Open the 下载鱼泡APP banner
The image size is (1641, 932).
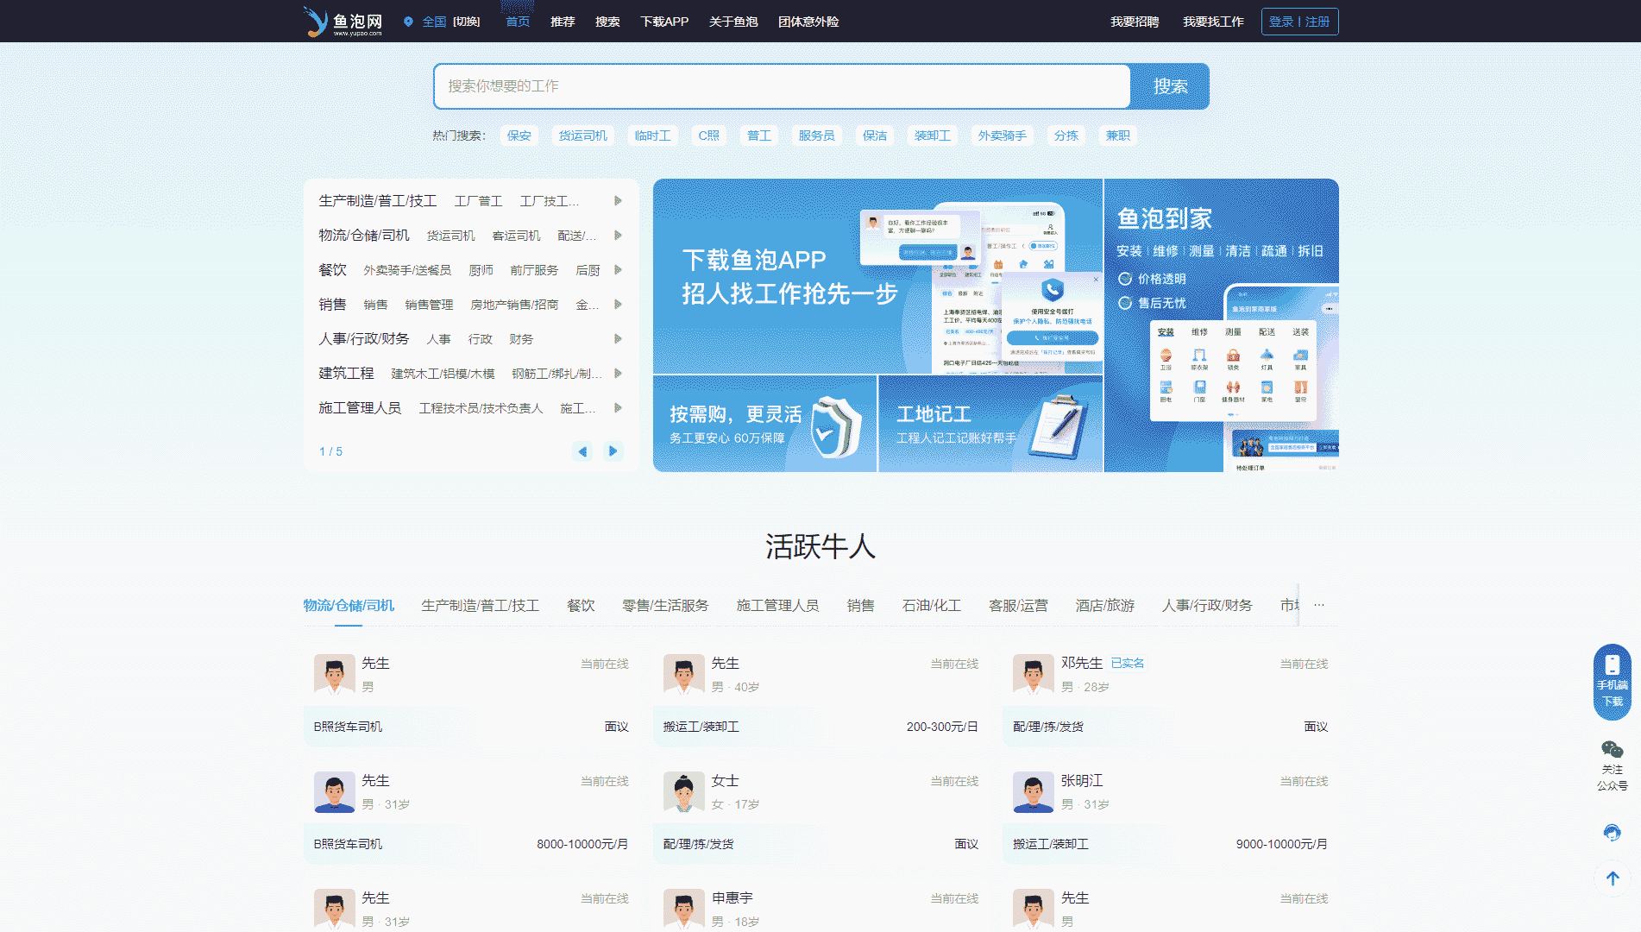[877, 276]
